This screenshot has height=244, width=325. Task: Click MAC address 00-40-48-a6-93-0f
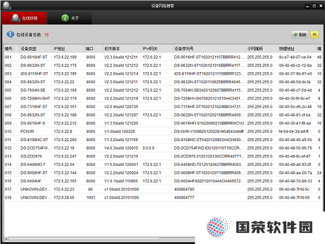point(295,165)
